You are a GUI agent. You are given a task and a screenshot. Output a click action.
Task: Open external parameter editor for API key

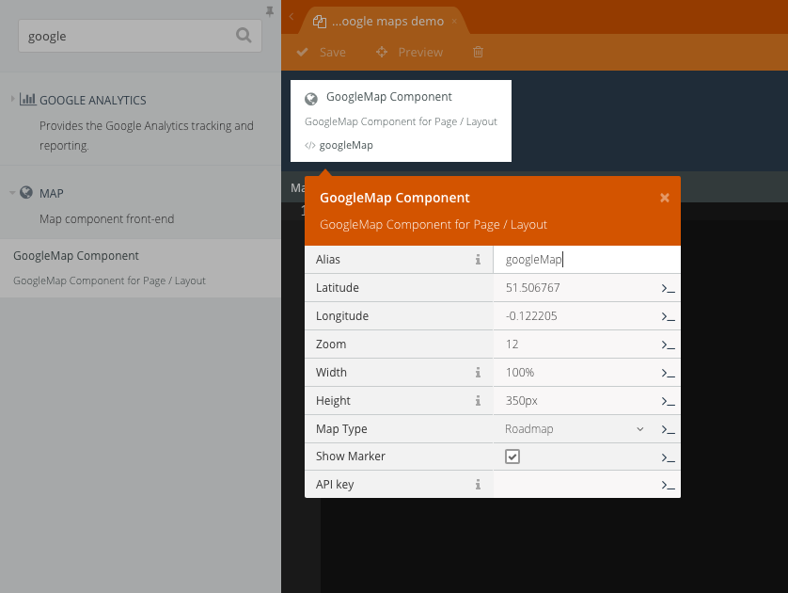[x=668, y=485]
